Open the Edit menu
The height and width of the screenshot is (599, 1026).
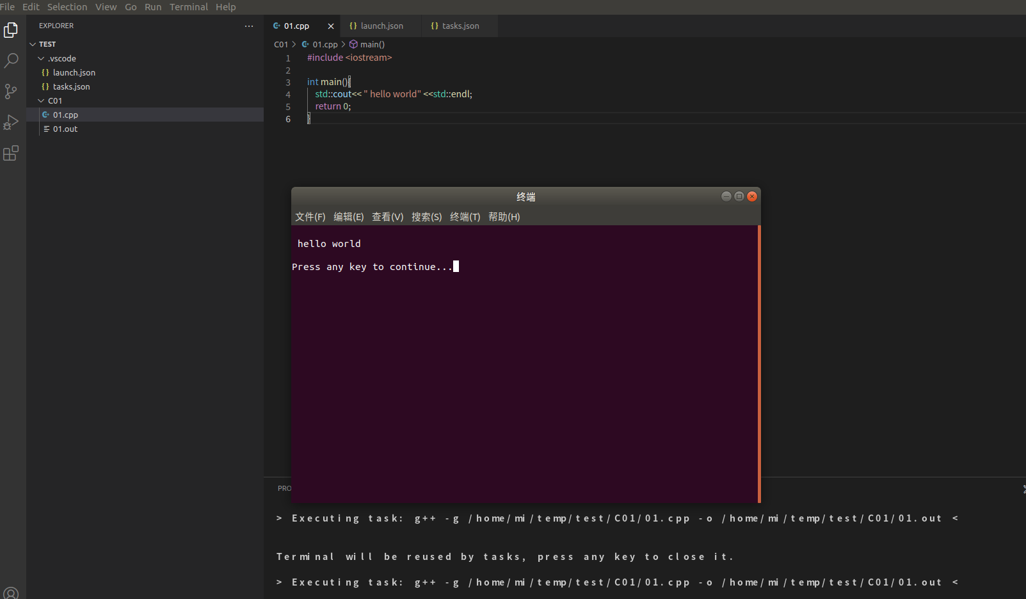[31, 7]
